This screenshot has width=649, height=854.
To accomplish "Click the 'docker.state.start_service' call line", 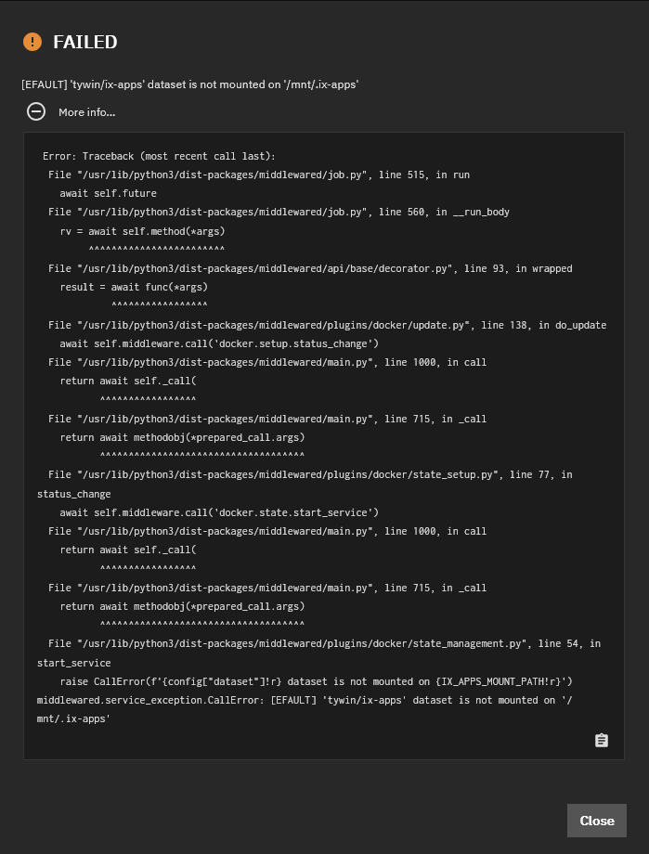I will click(x=219, y=512).
